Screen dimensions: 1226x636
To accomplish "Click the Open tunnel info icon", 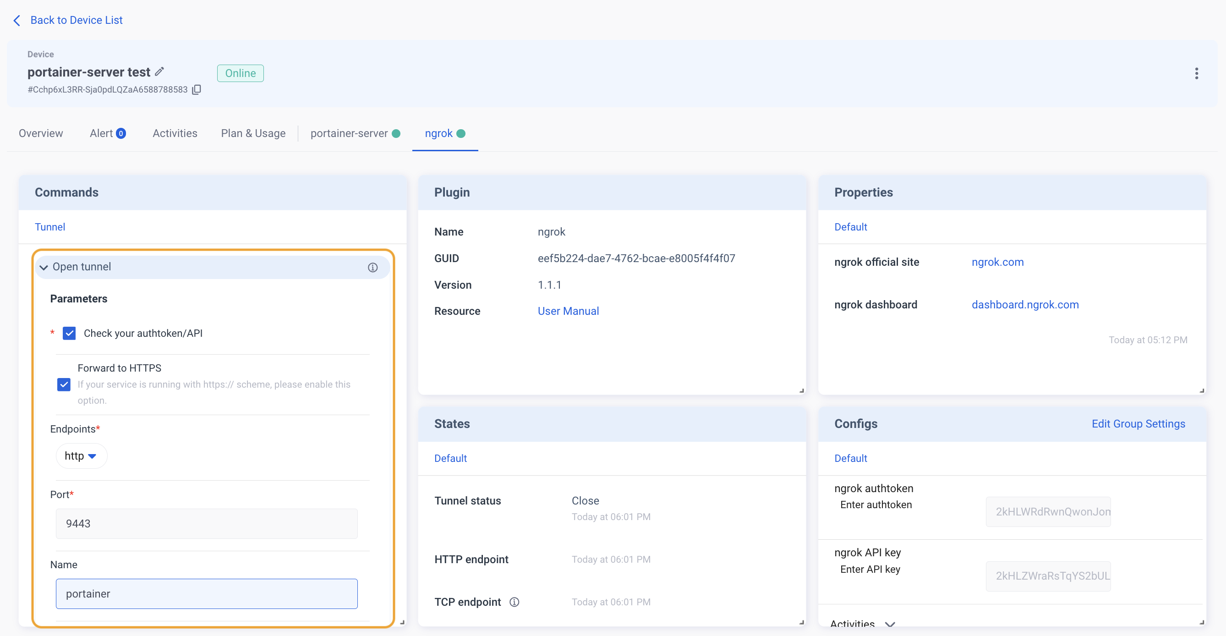I will 372,268.
